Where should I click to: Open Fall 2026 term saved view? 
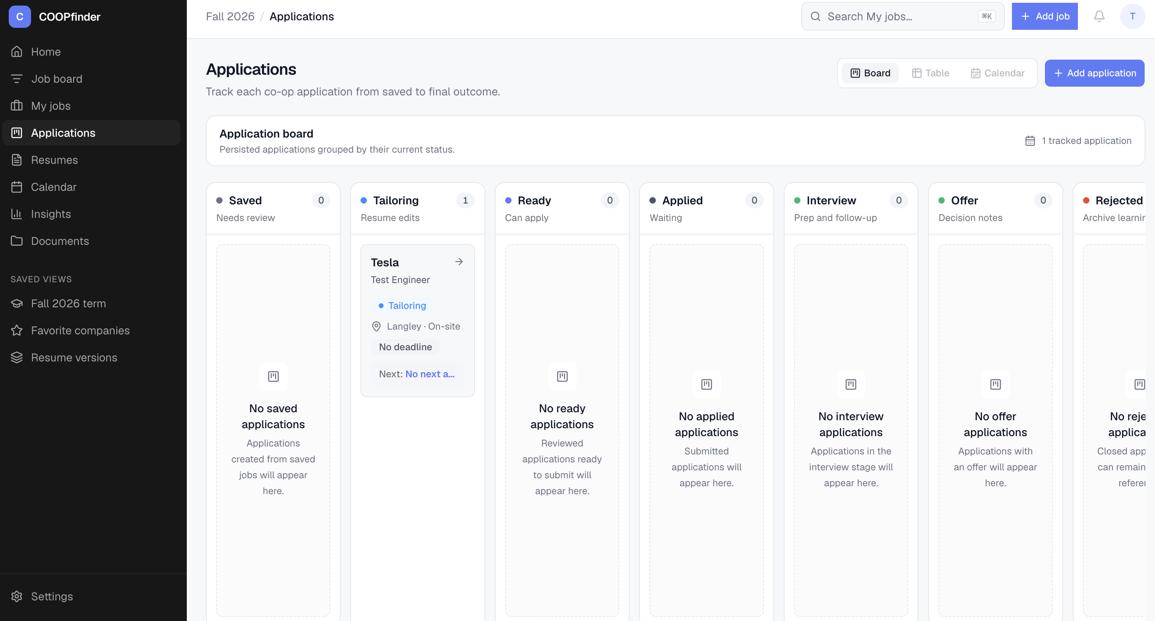click(91, 304)
